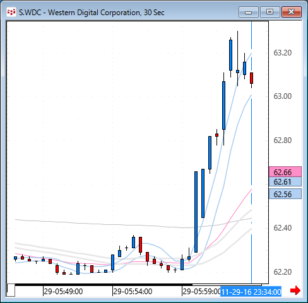
Task: Click the 62.40 price scale label
Action: click(283, 228)
